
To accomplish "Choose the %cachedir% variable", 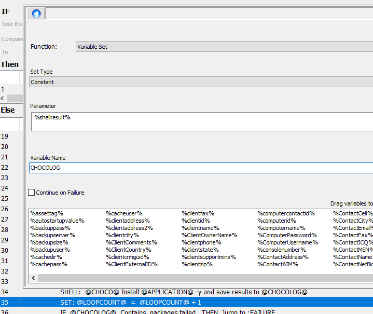I will coord(46,257).
